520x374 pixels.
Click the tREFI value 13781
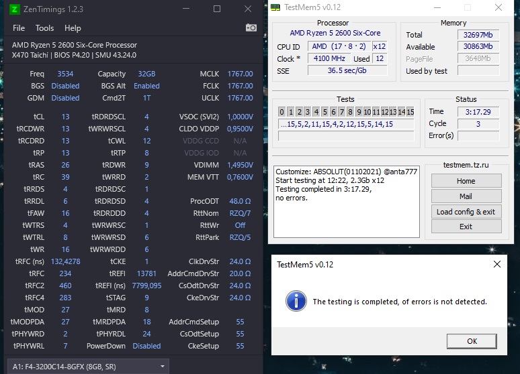click(x=146, y=273)
